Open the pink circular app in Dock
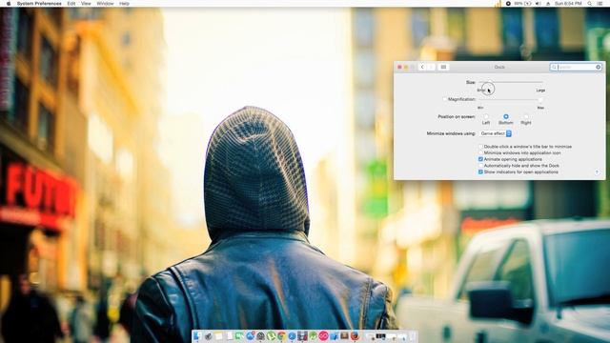610x343 pixels. [x=324, y=335]
